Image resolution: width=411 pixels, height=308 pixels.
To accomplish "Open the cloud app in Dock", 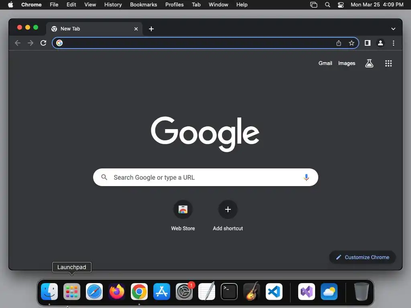I will pyautogui.click(x=329, y=292).
